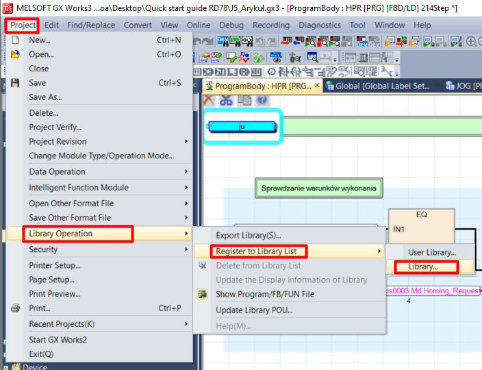Open the Convert menu

point(138,25)
